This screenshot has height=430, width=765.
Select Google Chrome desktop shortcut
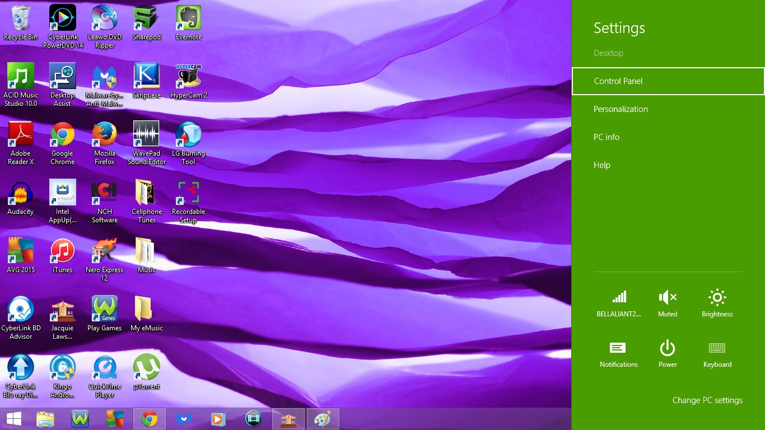tap(63, 143)
